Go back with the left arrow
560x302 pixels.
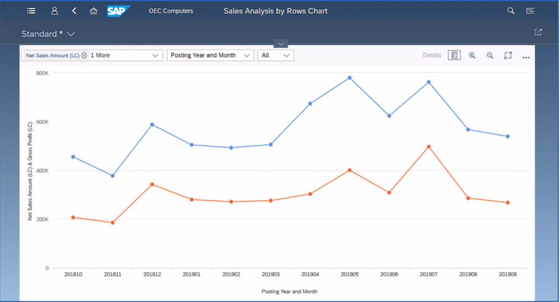pos(74,11)
